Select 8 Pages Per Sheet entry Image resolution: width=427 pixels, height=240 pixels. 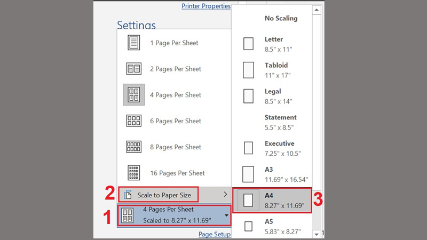click(175, 147)
